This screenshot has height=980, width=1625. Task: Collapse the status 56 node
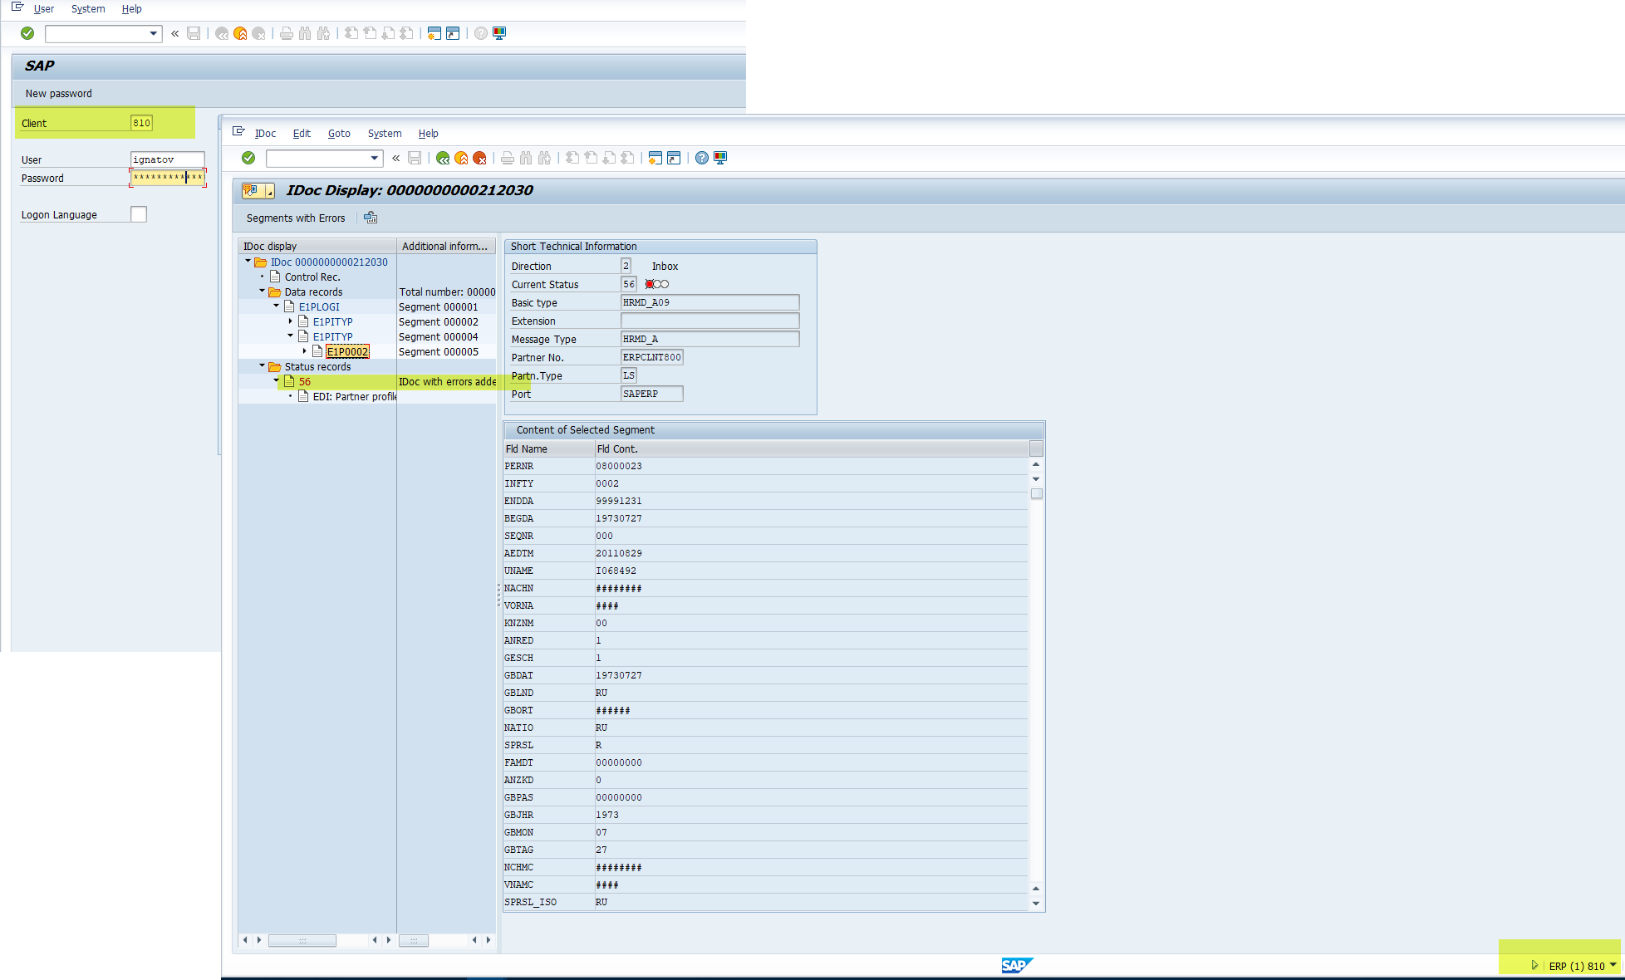point(276,380)
